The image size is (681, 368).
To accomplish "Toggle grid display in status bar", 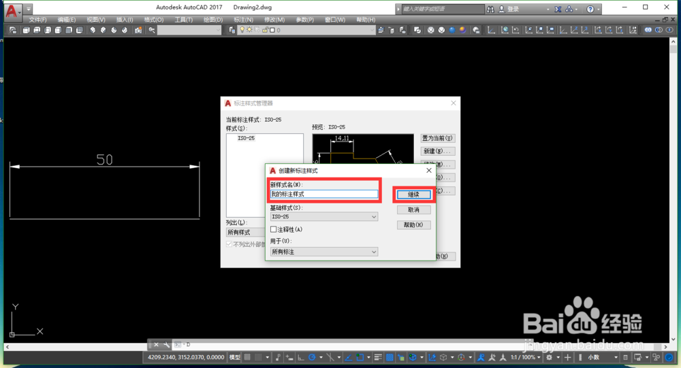I will [247, 357].
